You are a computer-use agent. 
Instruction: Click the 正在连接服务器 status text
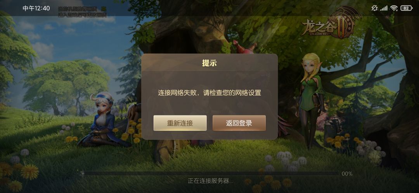point(210,181)
